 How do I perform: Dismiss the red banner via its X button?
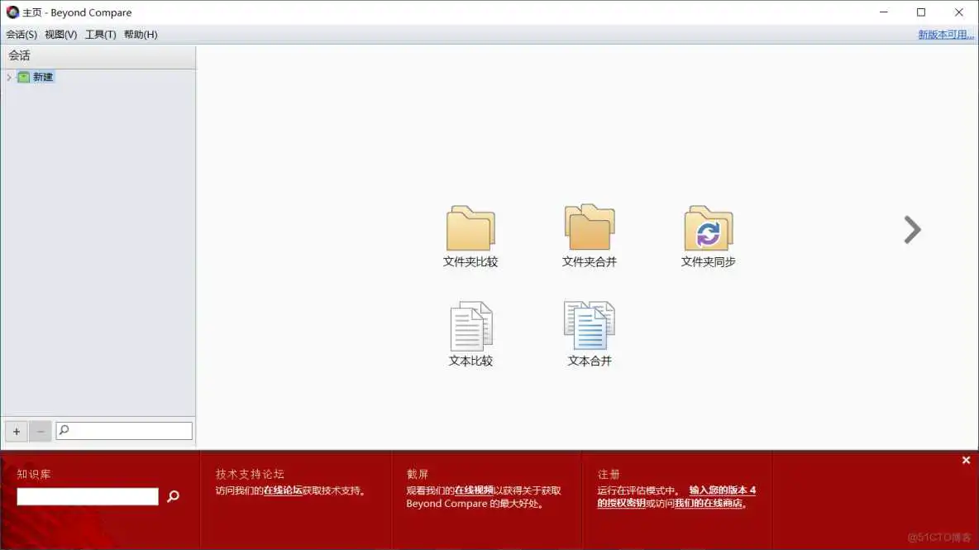point(966,460)
